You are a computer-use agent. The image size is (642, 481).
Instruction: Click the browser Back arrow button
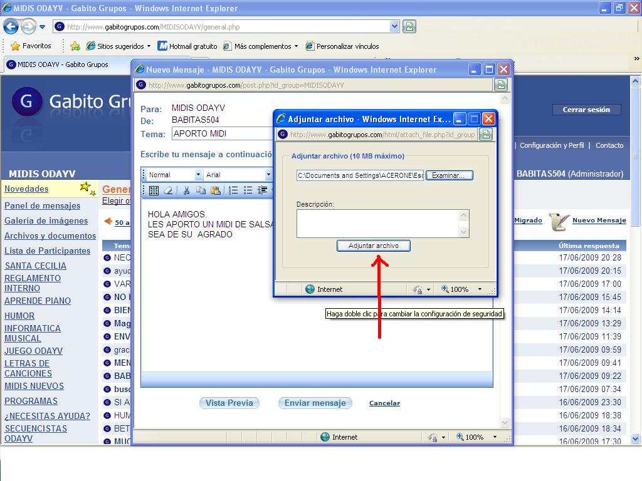[11, 26]
